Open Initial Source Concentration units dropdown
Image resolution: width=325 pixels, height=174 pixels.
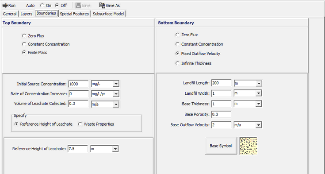coord(116,84)
